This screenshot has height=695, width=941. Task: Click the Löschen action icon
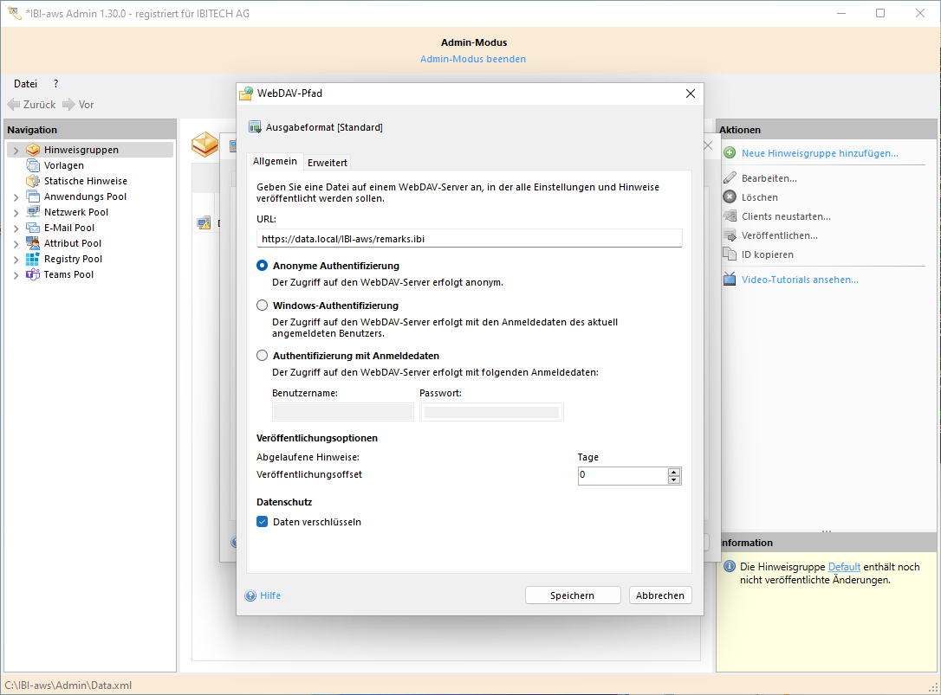coord(730,196)
